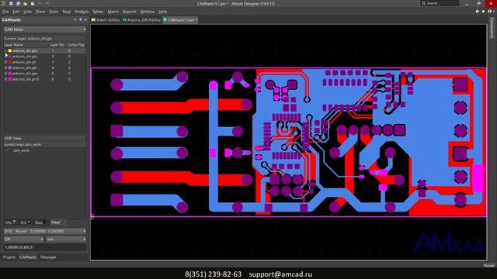497x279 pixels.
Task: Switch to Messages tab at panel bottom
Action: [48, 257]
